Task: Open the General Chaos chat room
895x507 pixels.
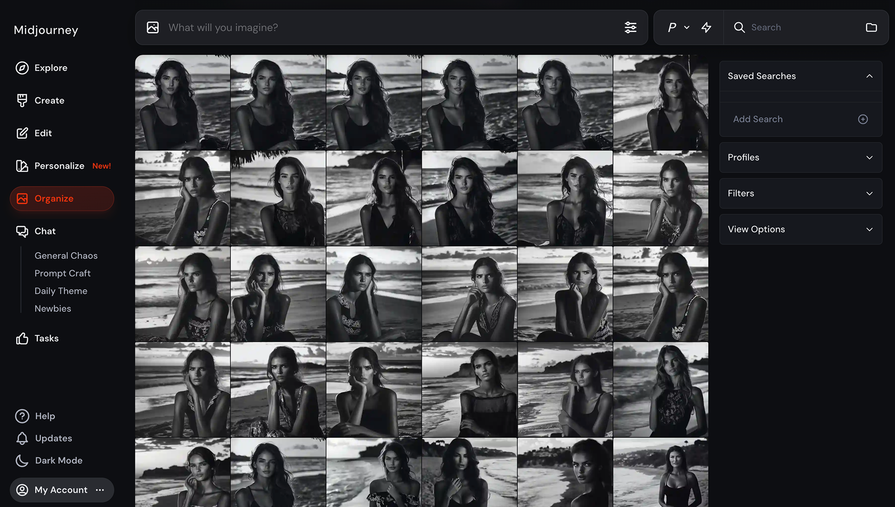Action: coord(66,256)
